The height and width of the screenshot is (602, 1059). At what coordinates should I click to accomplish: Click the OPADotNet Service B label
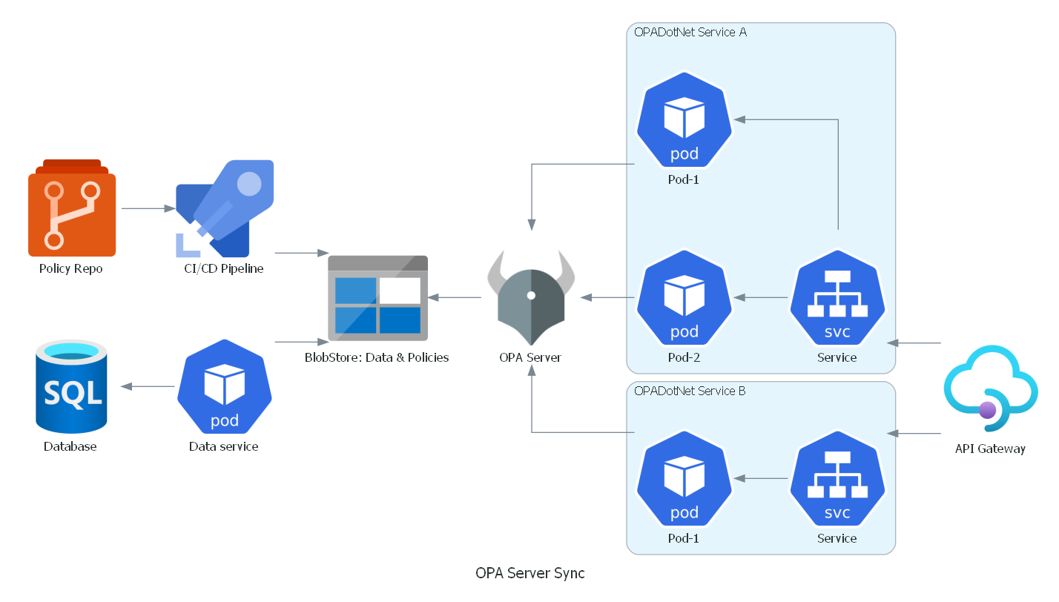[690, 391]
